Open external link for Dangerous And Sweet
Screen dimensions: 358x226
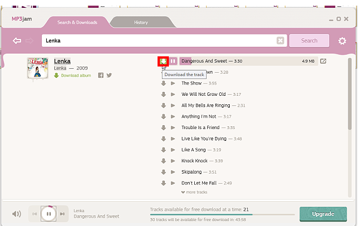point(323,61)
